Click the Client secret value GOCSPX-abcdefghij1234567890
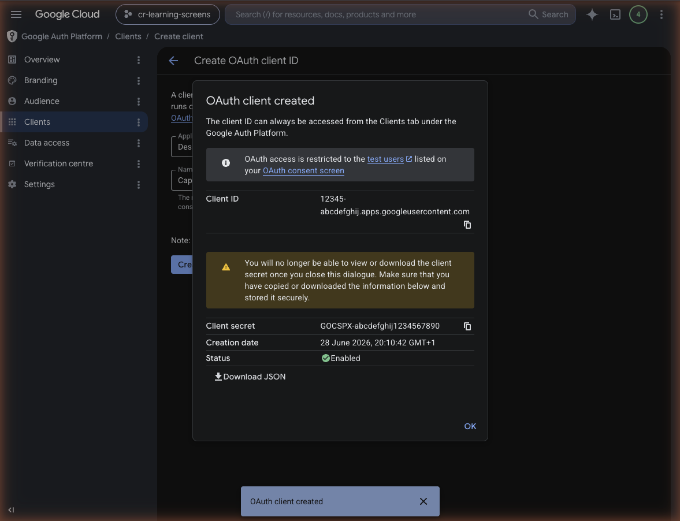Screen dimensions: 680x521 click(380, 326)
